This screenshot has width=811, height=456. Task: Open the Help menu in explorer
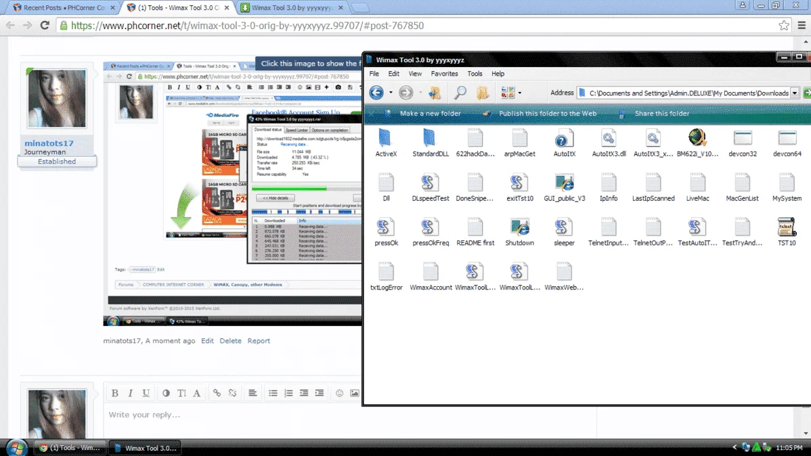(x=498, y=74)
